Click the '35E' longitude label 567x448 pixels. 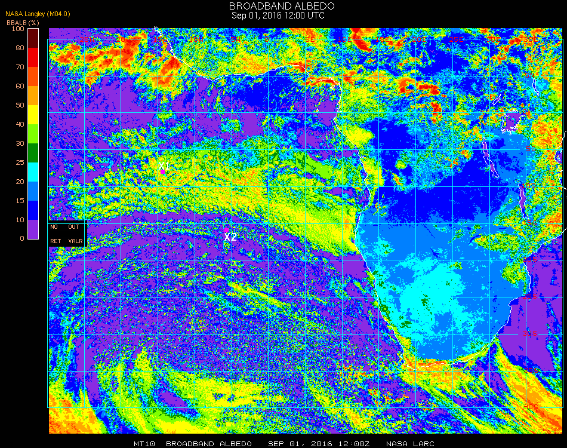[530, 39]
